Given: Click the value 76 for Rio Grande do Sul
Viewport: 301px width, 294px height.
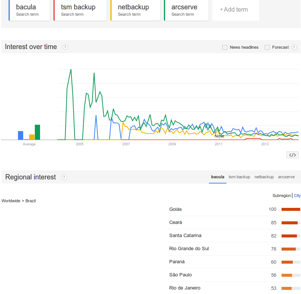Looking at the screenshot, I should 274,249.
